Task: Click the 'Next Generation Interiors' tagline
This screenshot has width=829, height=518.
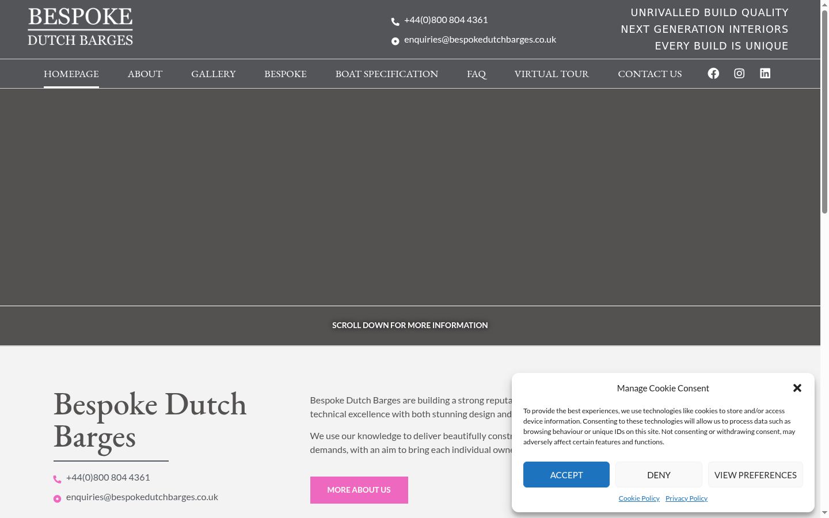Action: [x=705, y=29]
